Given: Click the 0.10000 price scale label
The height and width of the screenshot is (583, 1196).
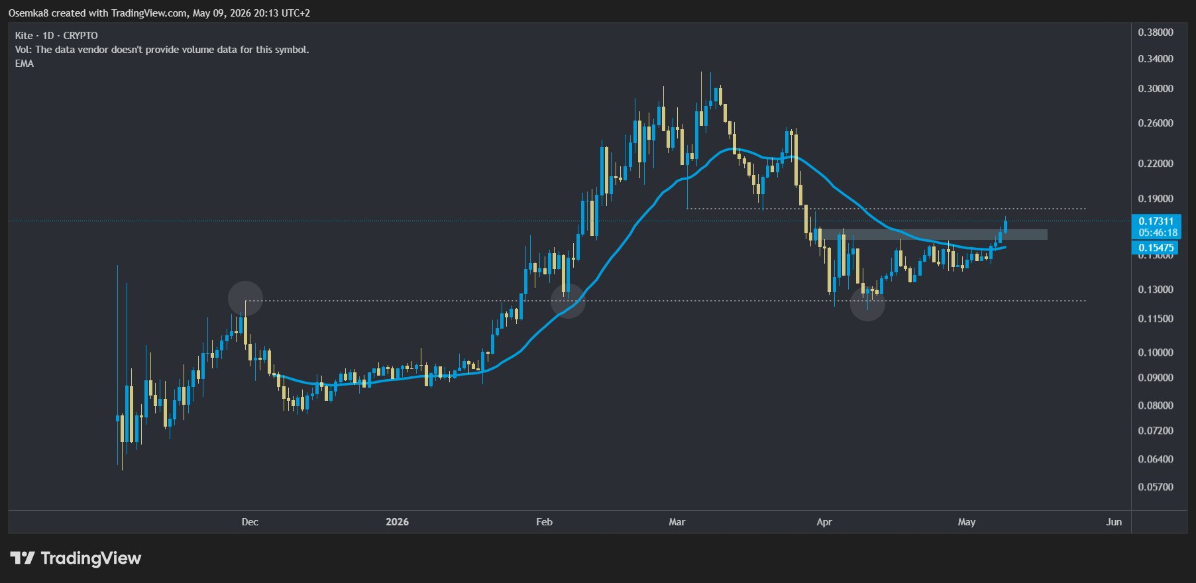Looking at the screenshot, I should (1156, 352).
